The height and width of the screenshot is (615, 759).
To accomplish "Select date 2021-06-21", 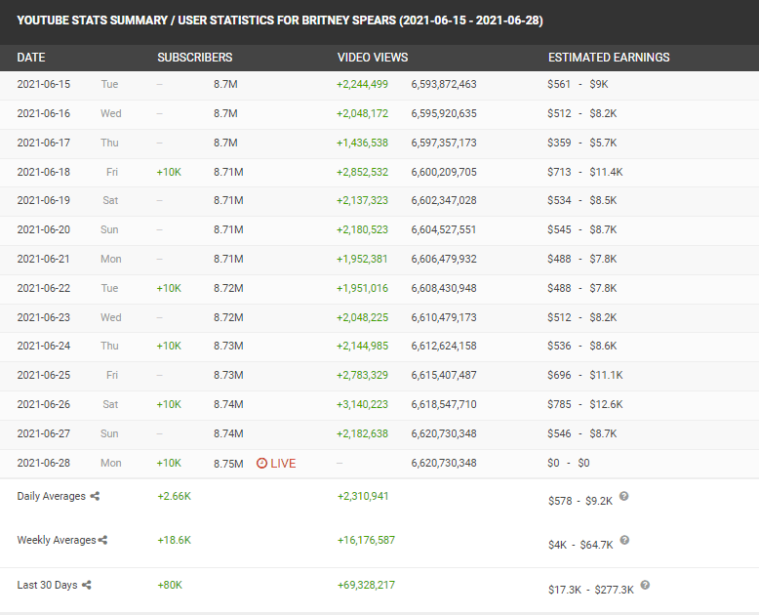I will pos(44,259).
